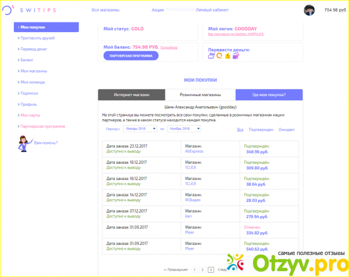Click the user avatar in the header
The height and width of the screenshot is (277, 349).
pyautogui.click(x=309, y=10)
